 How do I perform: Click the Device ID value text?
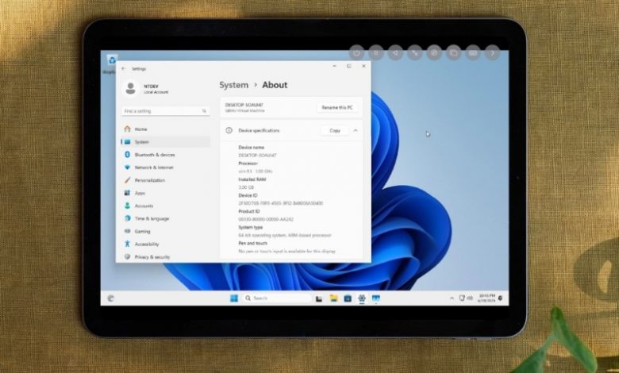(x=281, y=203)
